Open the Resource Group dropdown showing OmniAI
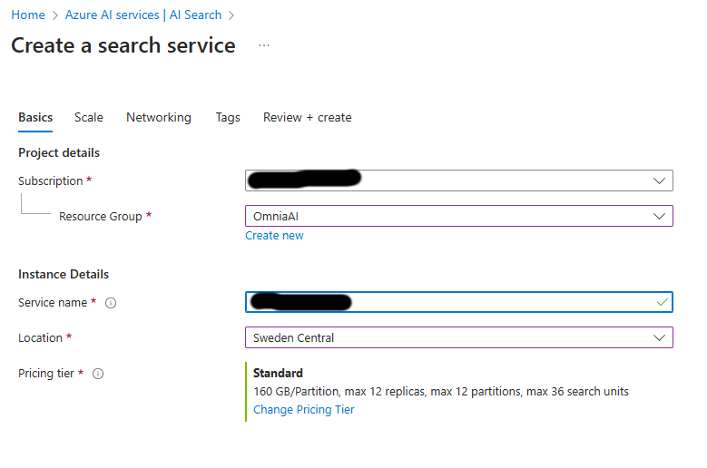707x468 pixels. pyautogui.click(x=459, y=216)
